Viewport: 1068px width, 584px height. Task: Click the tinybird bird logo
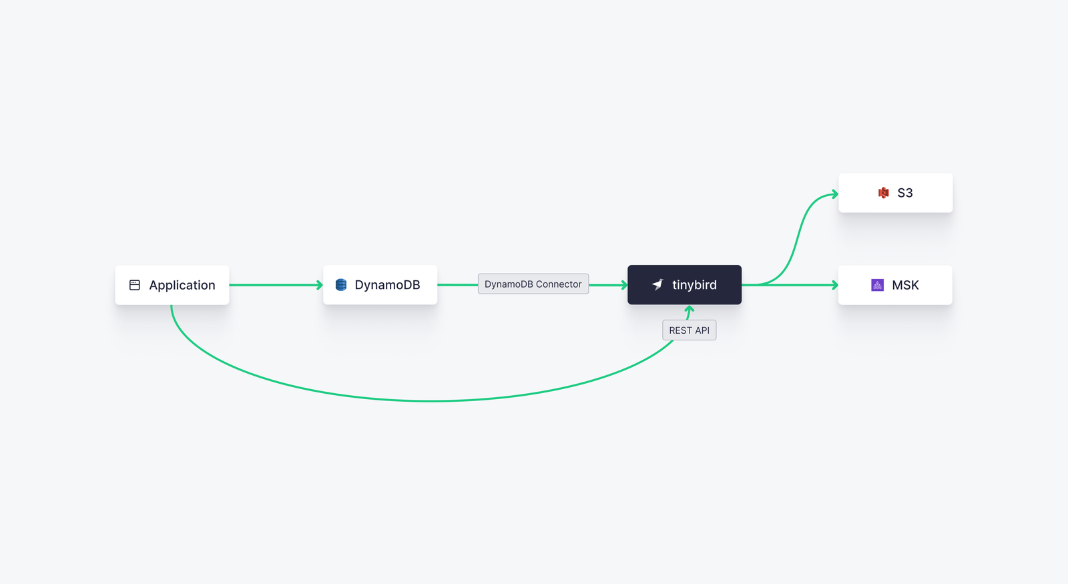point(657,284)
